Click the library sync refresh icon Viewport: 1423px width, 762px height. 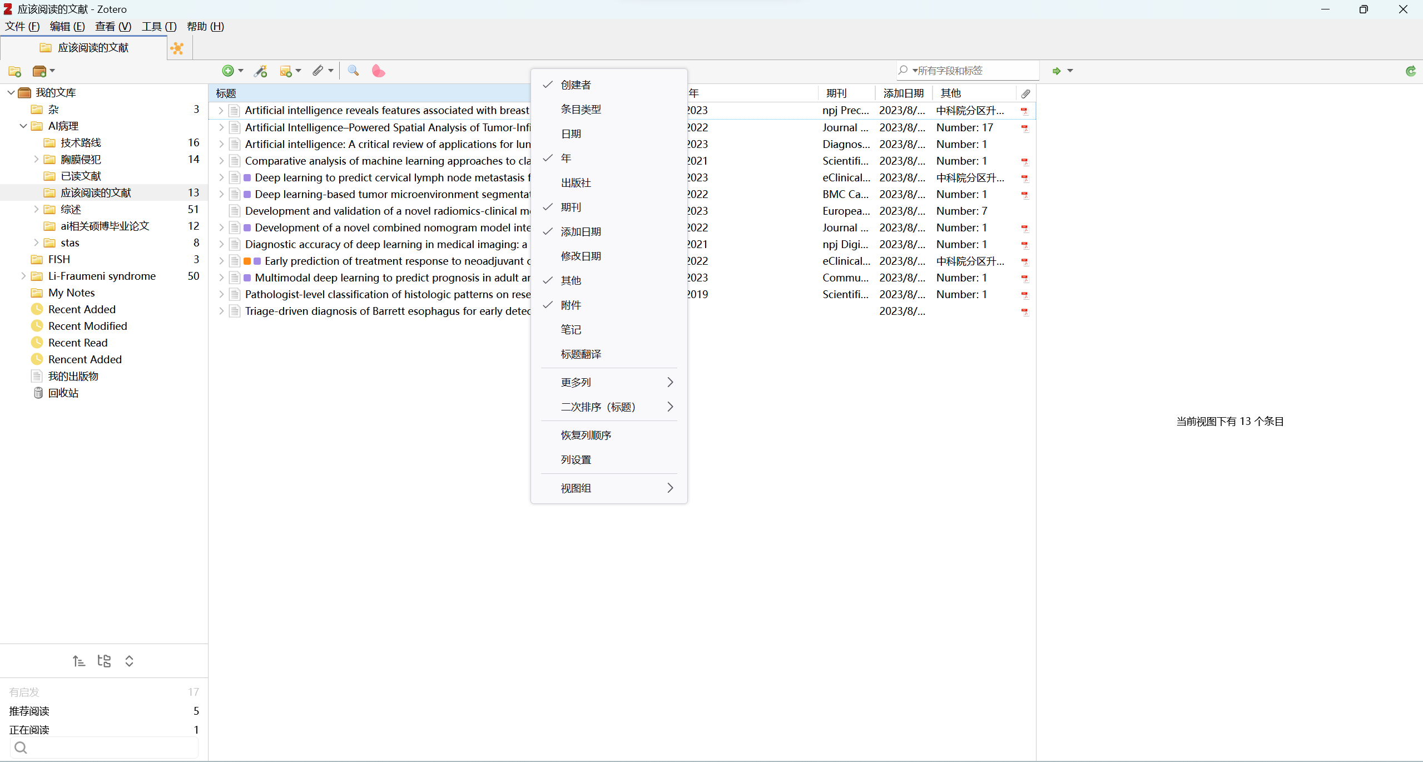(x=1411, y=71)
